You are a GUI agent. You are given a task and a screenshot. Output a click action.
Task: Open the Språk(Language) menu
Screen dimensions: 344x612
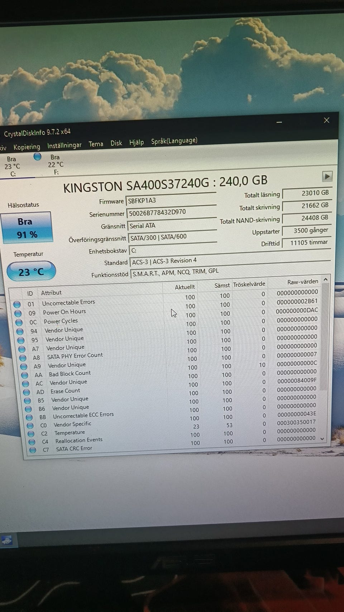(174, 141)
